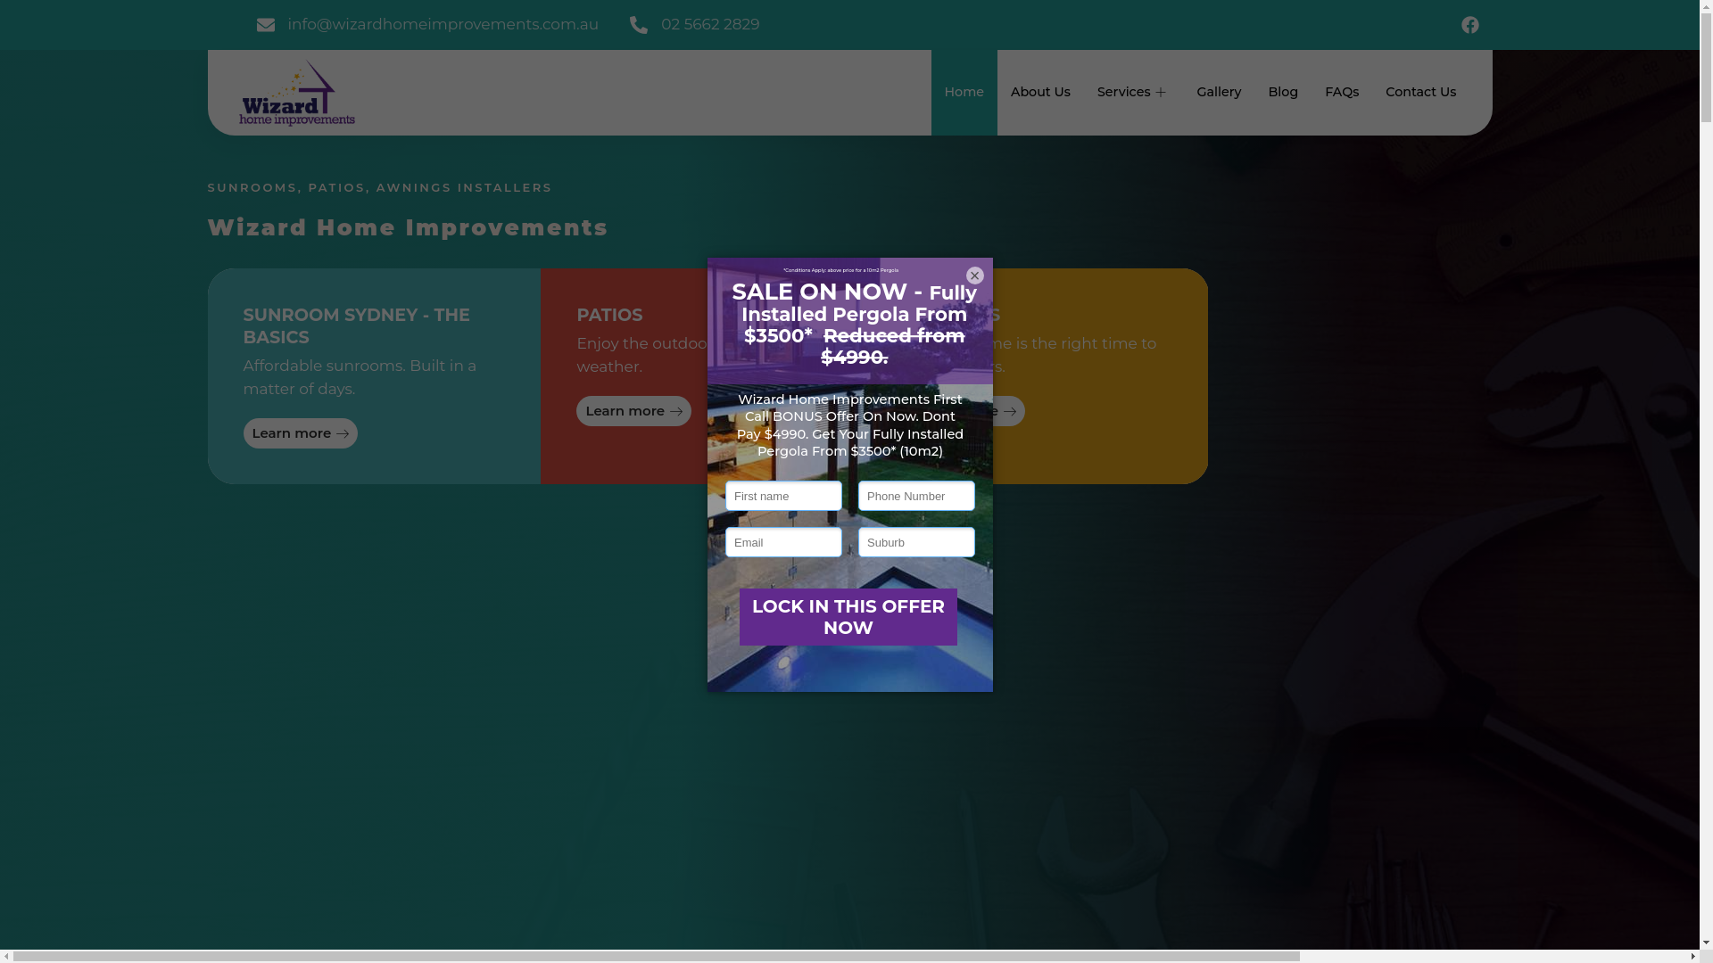
Task: Expand the Services plus icon
Action: pyautogui.click(x=1161, y=93)
